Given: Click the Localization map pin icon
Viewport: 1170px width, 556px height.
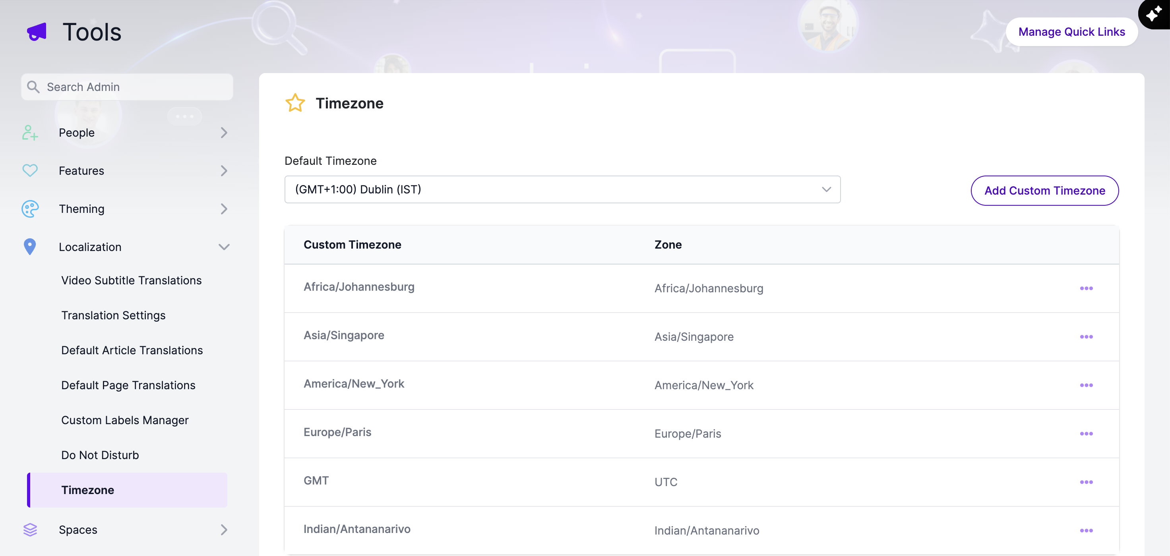Looking at the screenshot, I should (x=30, y=247).
